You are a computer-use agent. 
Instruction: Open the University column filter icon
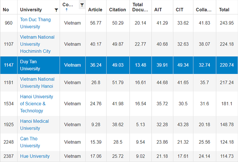pyautogui.click(x=56, y=10)
